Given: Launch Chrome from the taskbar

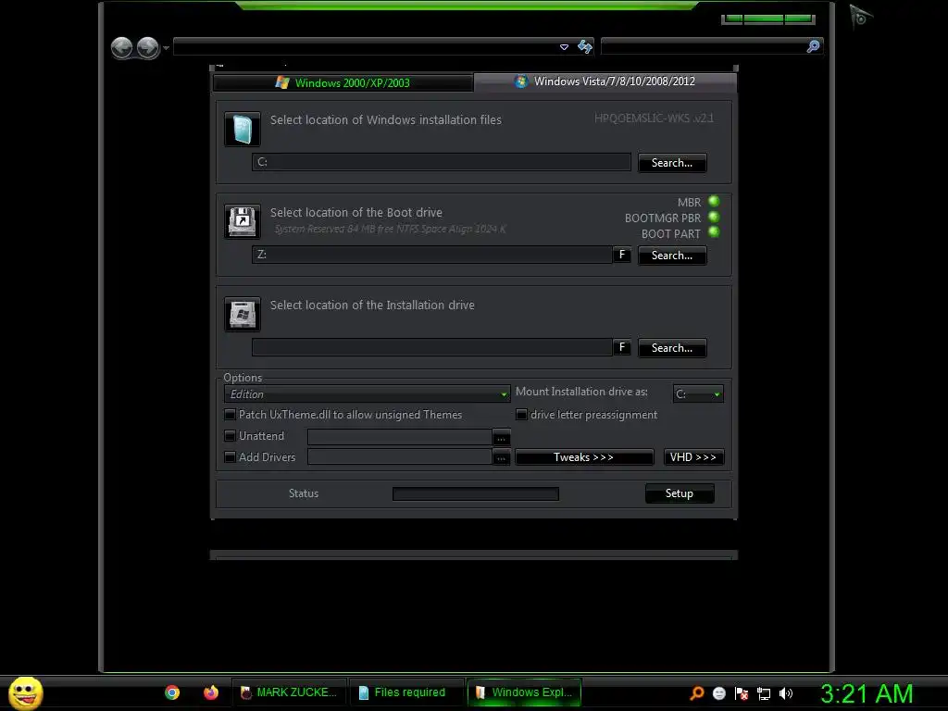Looking at the screenshot, I should (x=172, y=692).
